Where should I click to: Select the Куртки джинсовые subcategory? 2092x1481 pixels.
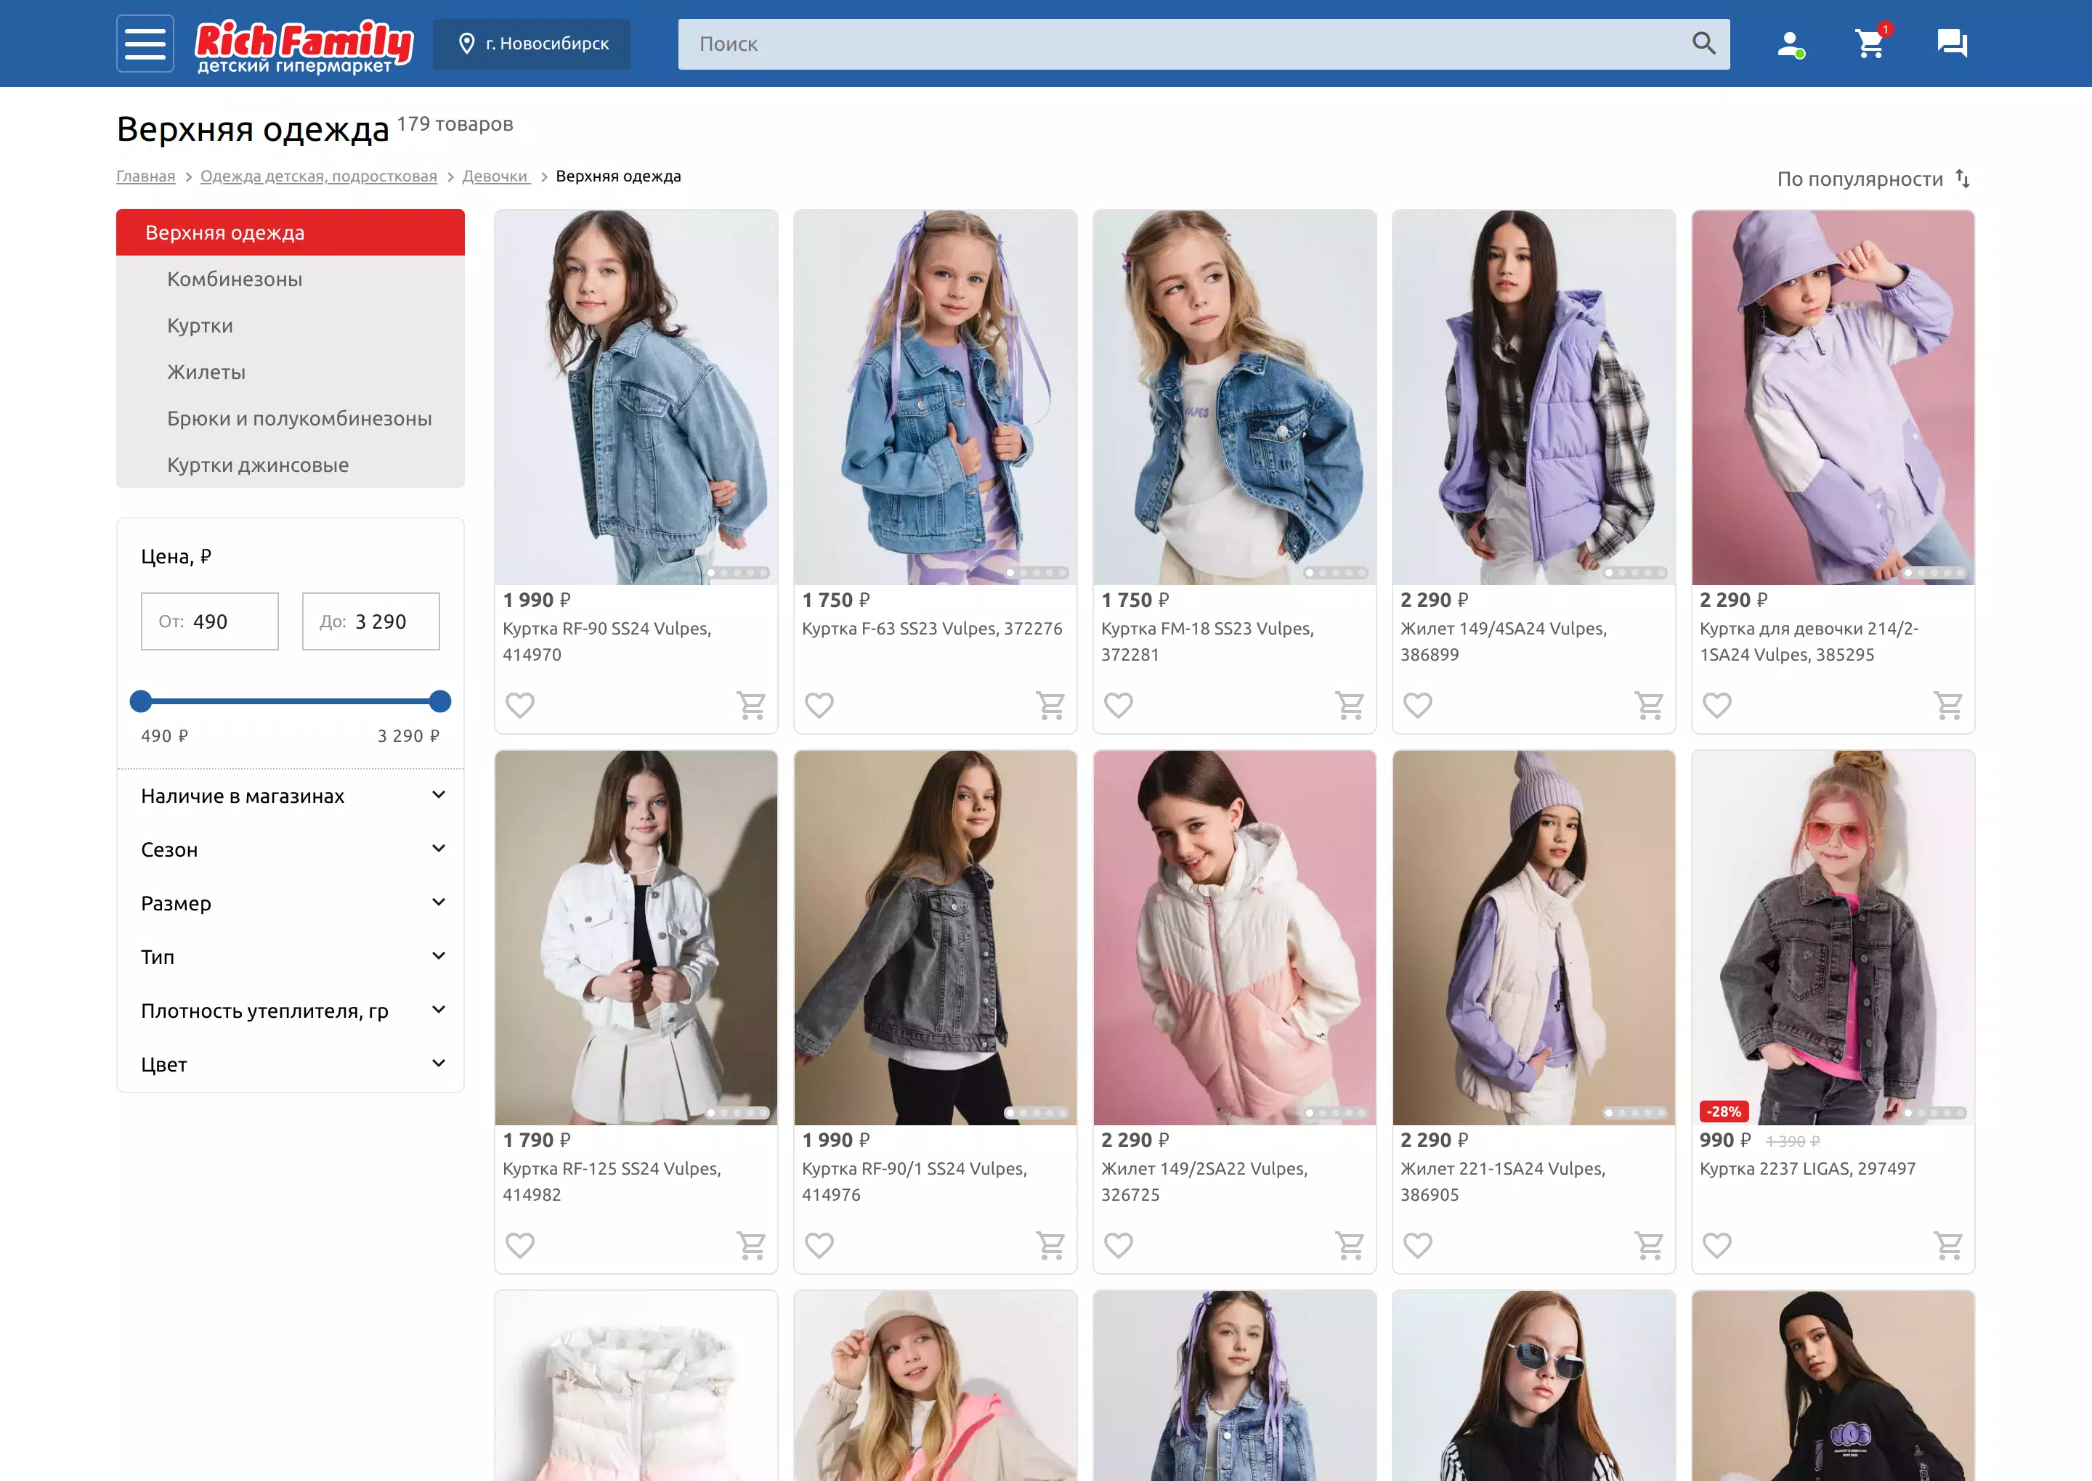pyautogui.click(x=290, y=465)
